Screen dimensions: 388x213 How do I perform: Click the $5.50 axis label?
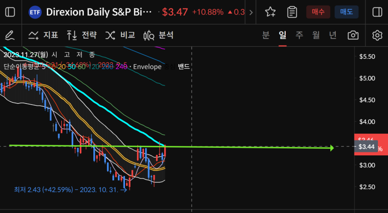coord(367,57)
